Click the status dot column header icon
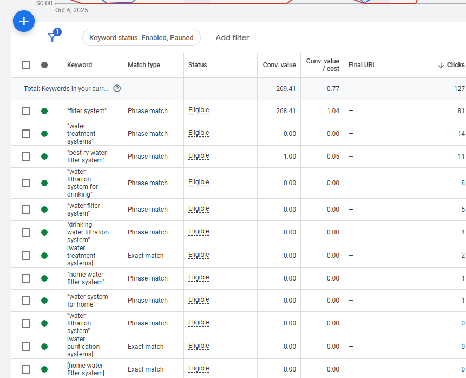466x378 pixels. [44, 65]
